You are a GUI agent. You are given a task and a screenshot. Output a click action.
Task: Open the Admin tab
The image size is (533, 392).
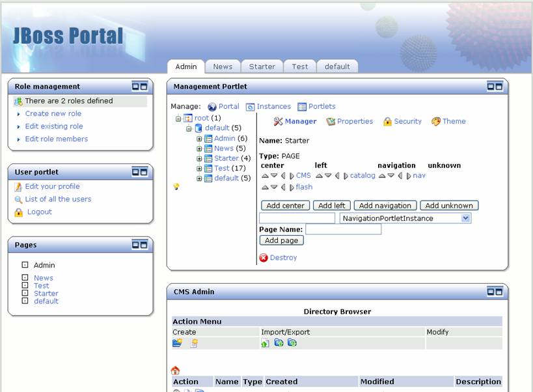tap(186, 66)
